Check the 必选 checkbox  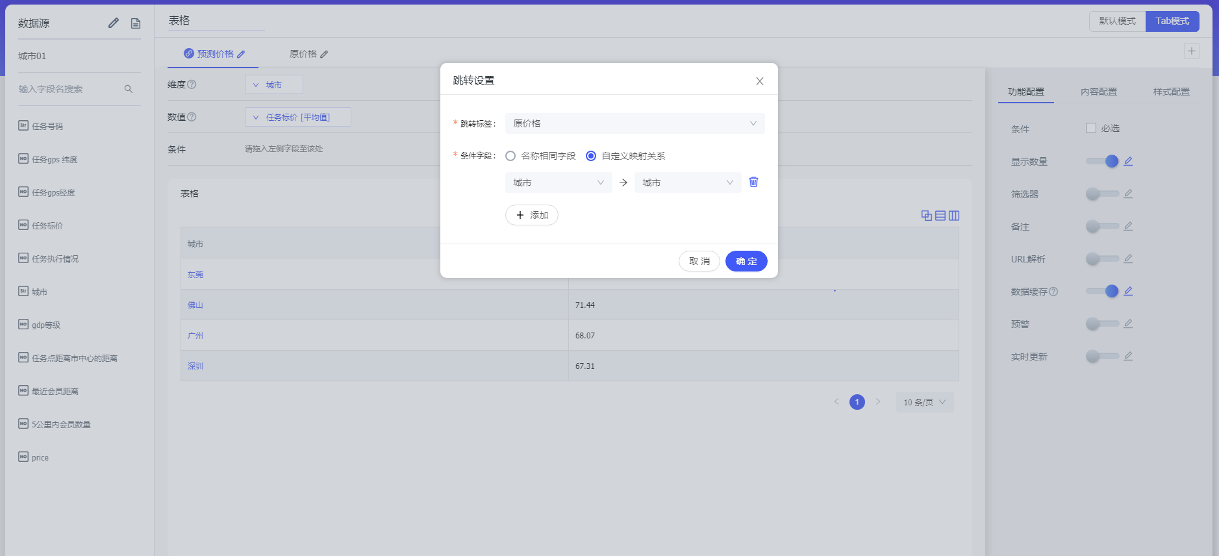point(1091,128)
